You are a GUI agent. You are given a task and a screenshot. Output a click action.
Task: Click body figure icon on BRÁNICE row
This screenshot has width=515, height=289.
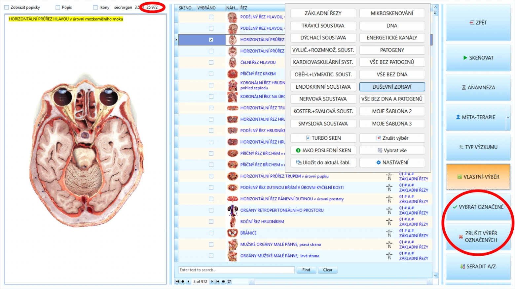tap(389, 233)
